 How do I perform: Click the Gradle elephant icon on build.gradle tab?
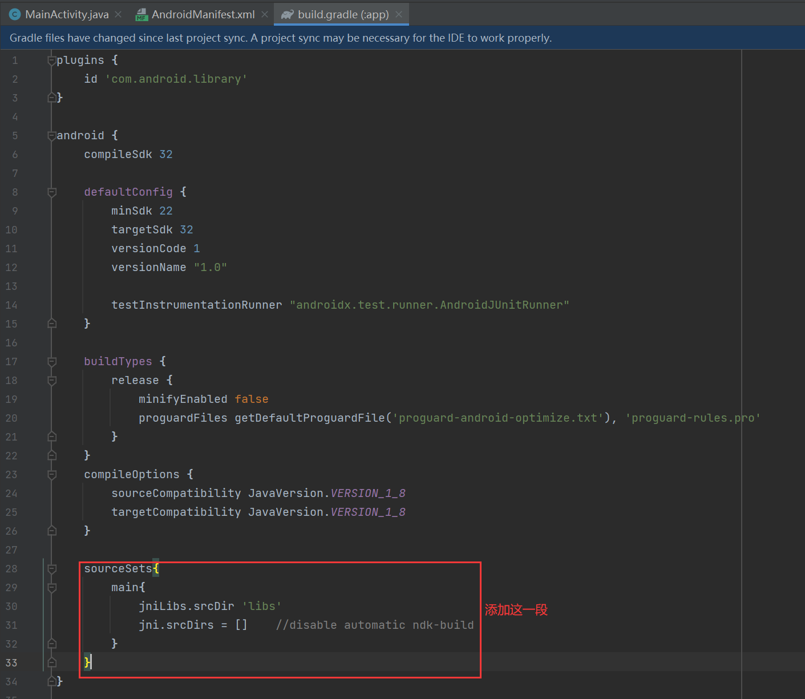(288, 14)
